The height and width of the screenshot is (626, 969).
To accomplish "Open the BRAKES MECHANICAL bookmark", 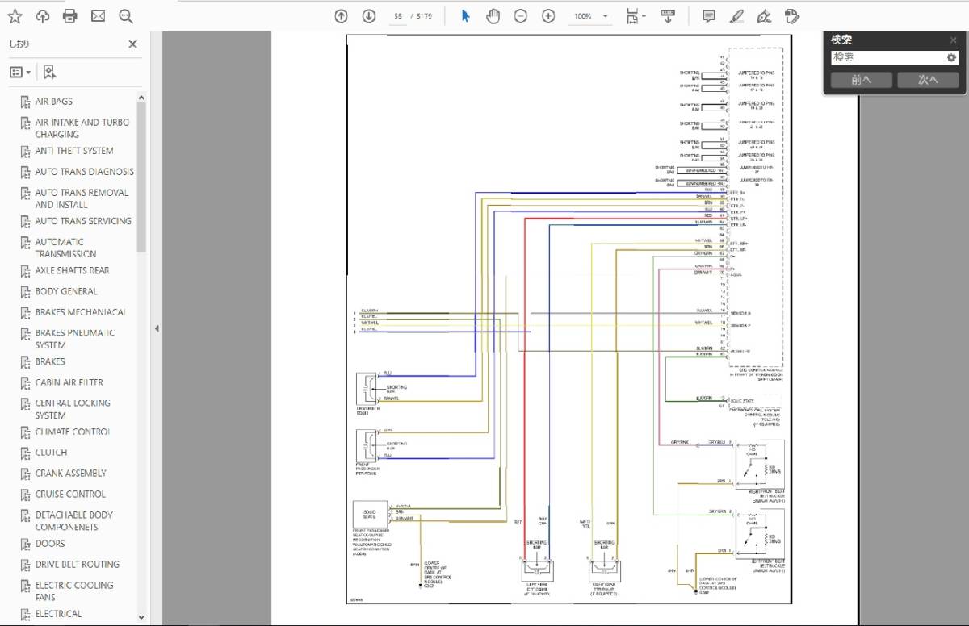I will pyautogui.click(x=80, y=312).
